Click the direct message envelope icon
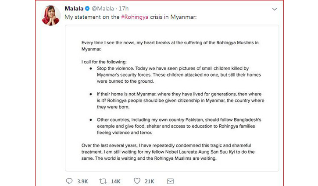 [x=170, y=181]
